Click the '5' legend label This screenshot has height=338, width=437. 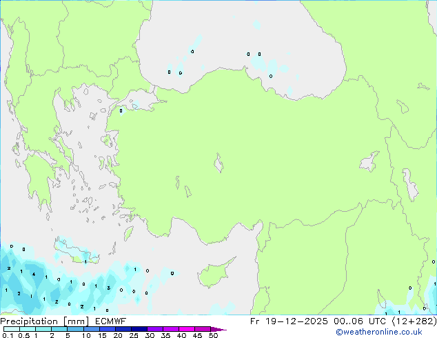tap(68, 335)
